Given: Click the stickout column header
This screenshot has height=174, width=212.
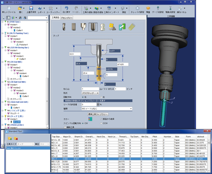Looking at the screenshot, I should pos(202,136).
